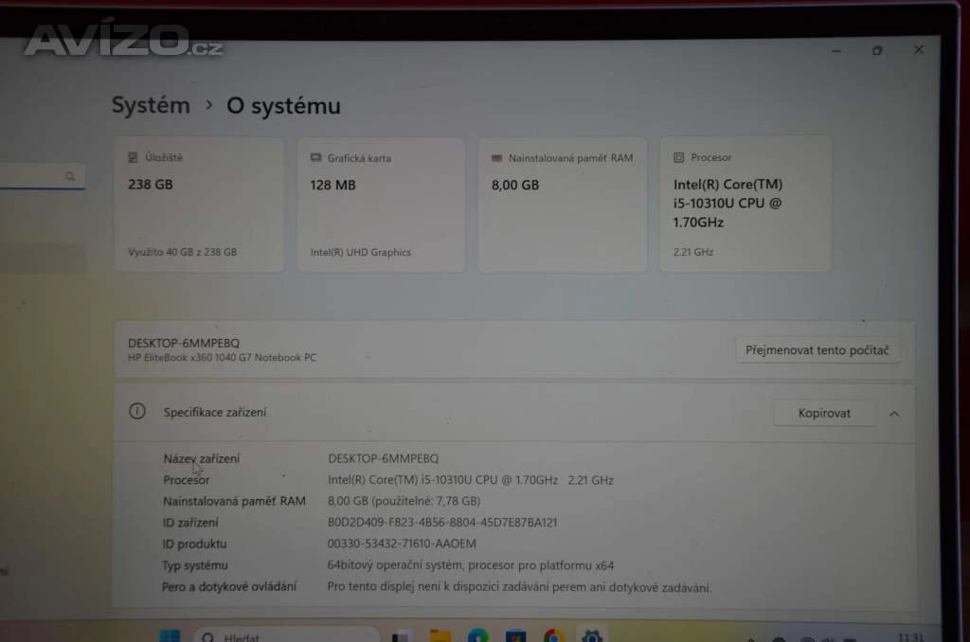970x642 pixels.
Task: Click the Kopírovat button
Action: click(824, 413)
